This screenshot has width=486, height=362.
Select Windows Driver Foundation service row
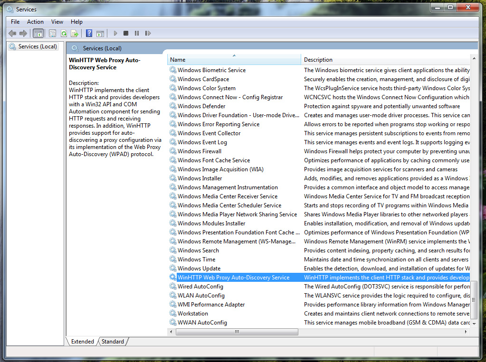tap(319, 115)
